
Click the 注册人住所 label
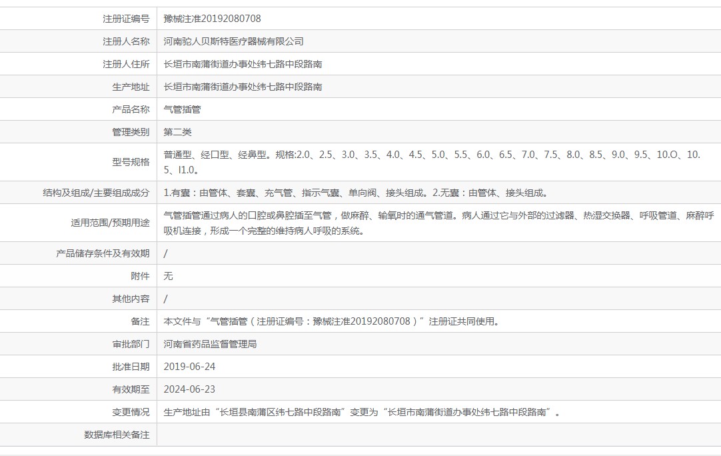pyautogui.click(x=126, y=64)
